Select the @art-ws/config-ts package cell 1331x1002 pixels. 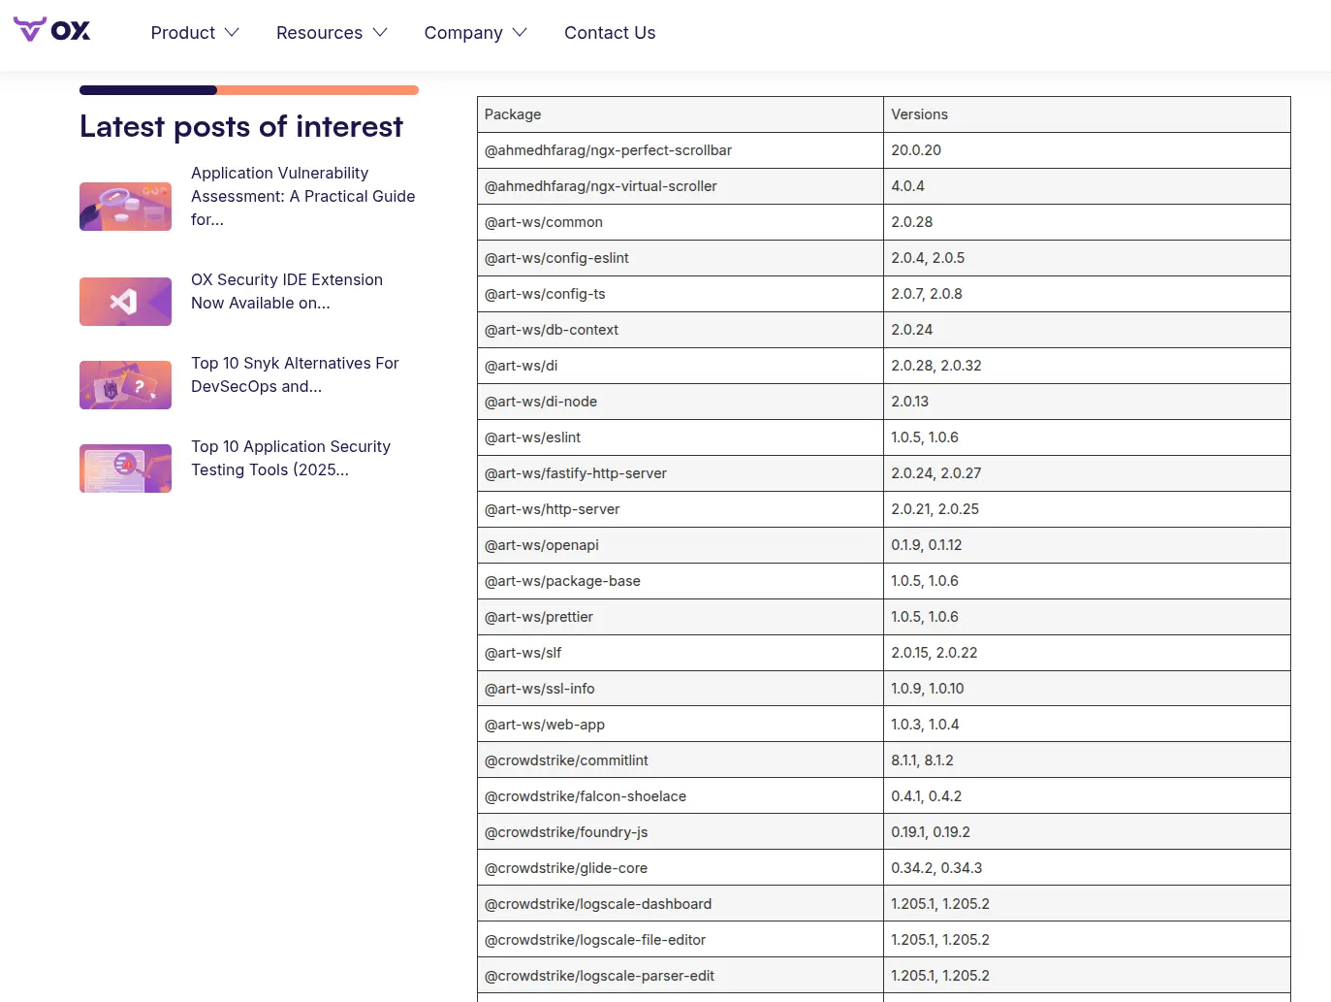[681, 294]
